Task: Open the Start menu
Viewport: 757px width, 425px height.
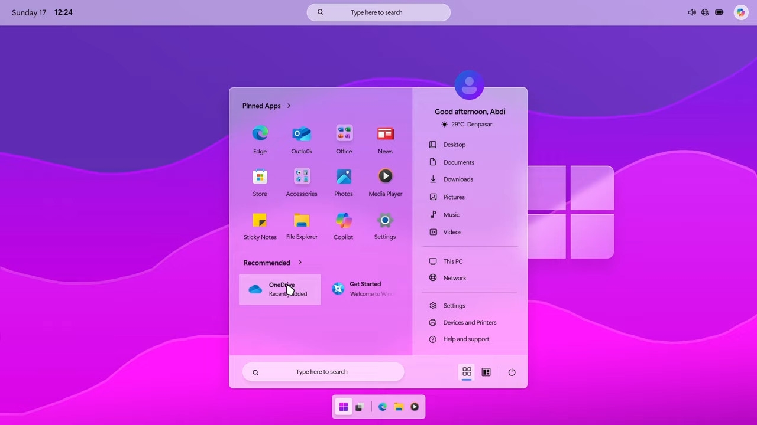Action: [344, 407]
